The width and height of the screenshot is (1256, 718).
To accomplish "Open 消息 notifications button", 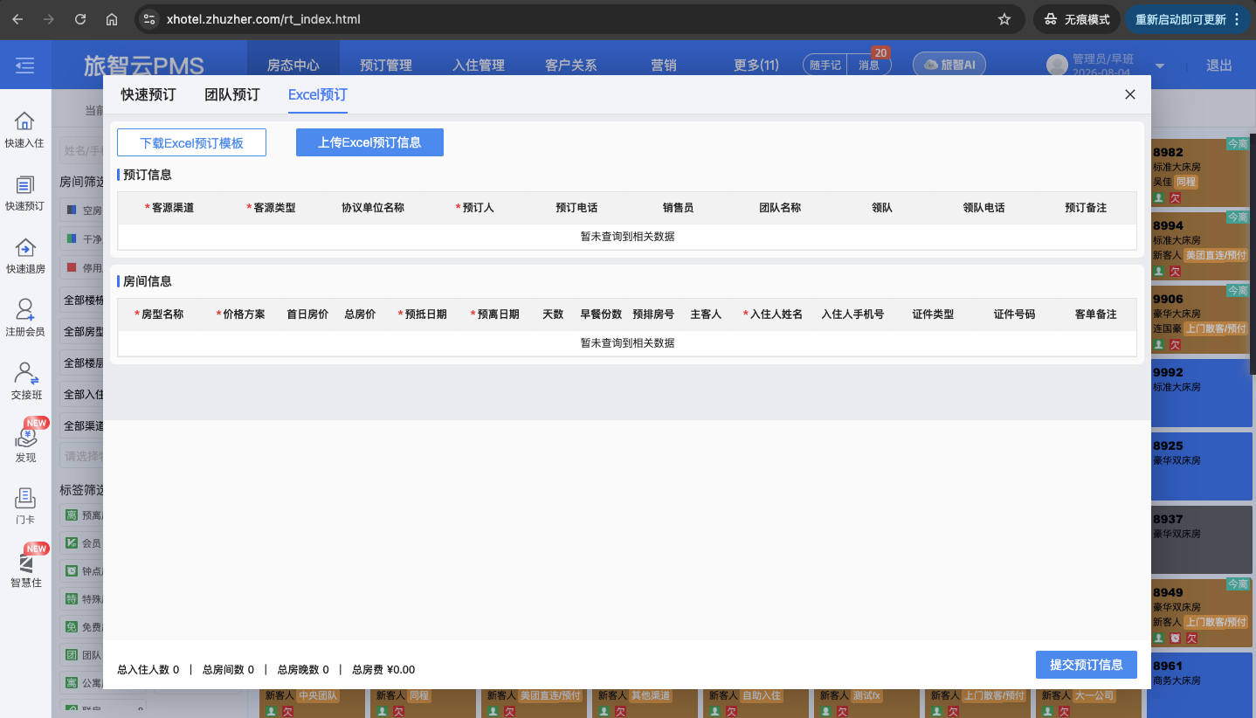I will pyautogui.click(x=869, y=65).
